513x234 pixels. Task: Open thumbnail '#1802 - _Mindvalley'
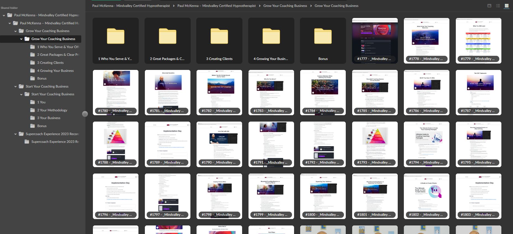(x=426, y=196)
